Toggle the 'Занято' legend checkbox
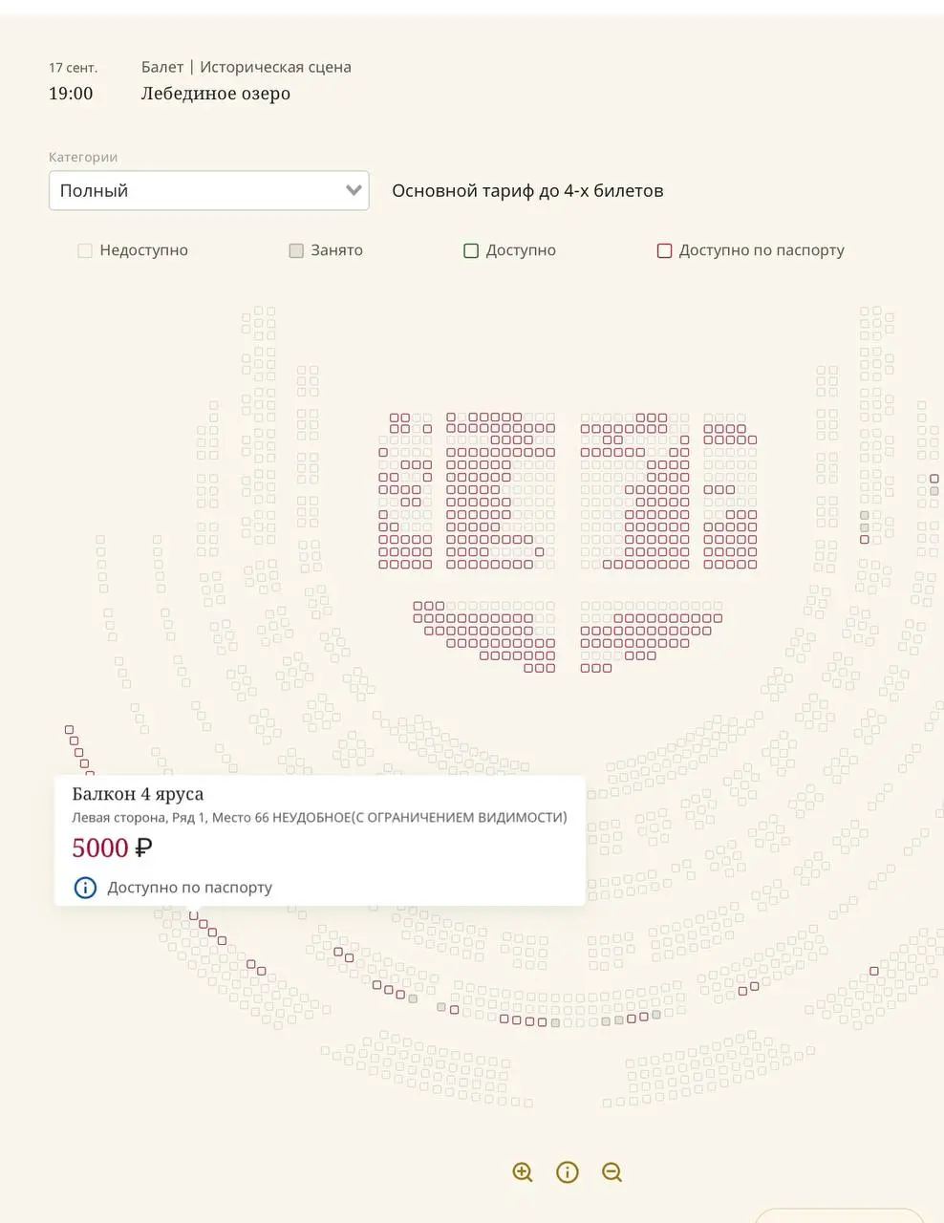Screen dimensions: 944x1223 point(296,250)
